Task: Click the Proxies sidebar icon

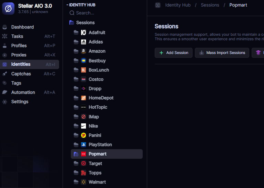Action: (x=4, y=55)
